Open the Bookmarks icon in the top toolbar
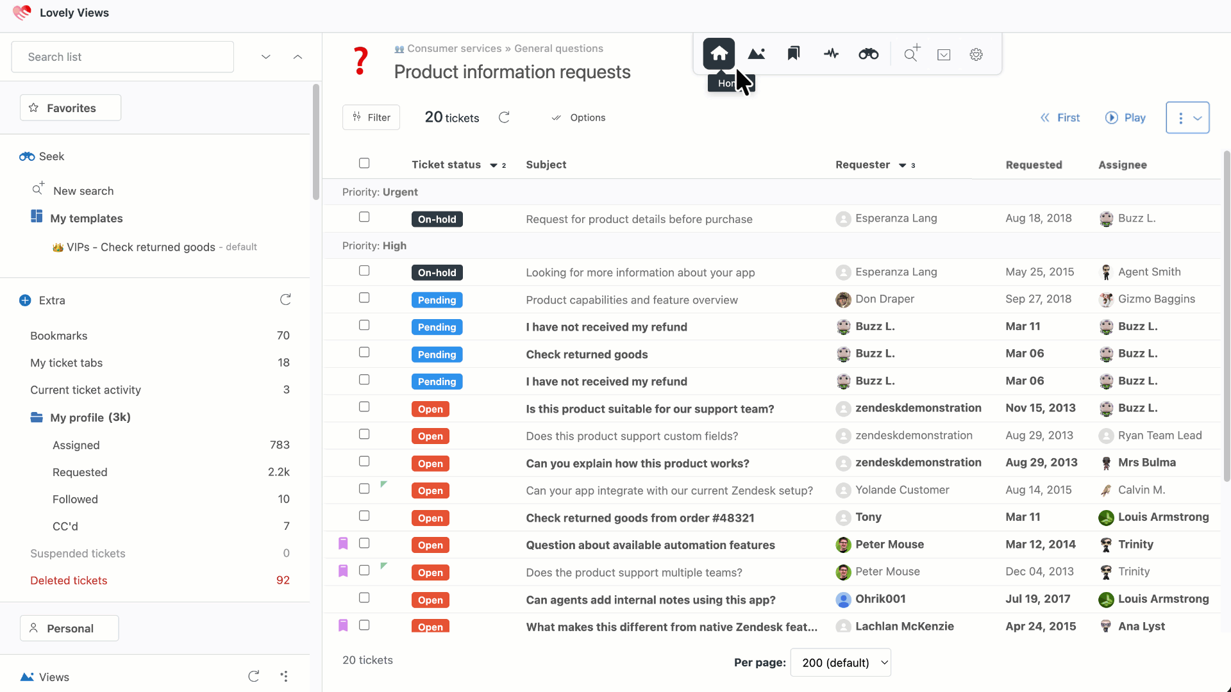This screenshot has height=692, width=1231. (794, 54)
